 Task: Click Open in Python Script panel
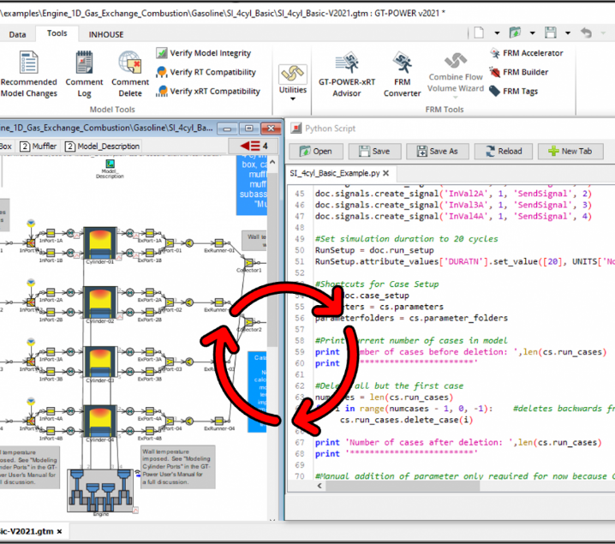tap(316, 151)
